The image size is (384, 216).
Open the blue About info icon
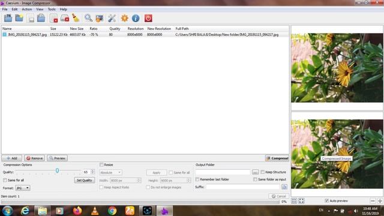pyautogui.click(x=136, y=18)
